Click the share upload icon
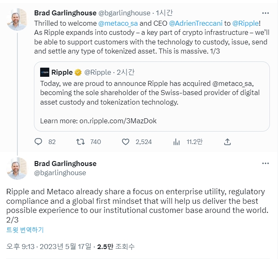This screenshot has width=279, height=259. click(227, 142)
